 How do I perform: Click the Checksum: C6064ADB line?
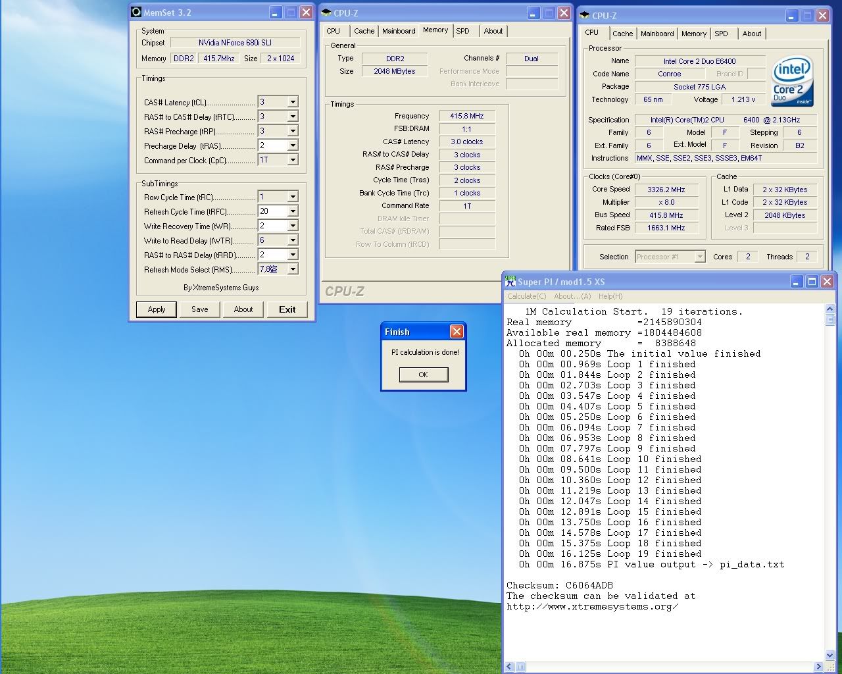click(x=560, y=586)
